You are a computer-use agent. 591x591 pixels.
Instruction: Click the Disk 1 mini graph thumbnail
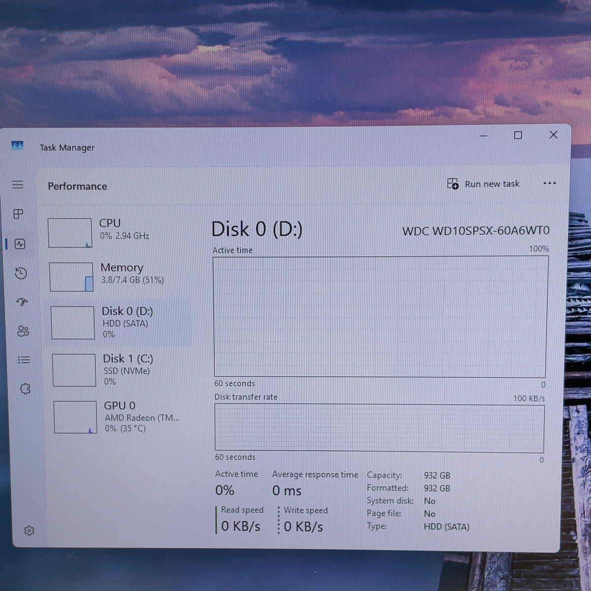point(74,370)
